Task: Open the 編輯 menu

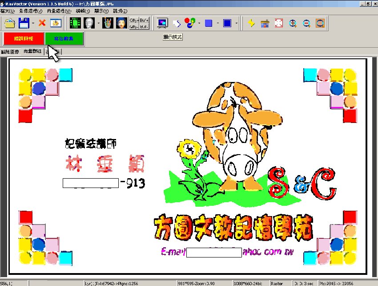Action: (83, 11)
